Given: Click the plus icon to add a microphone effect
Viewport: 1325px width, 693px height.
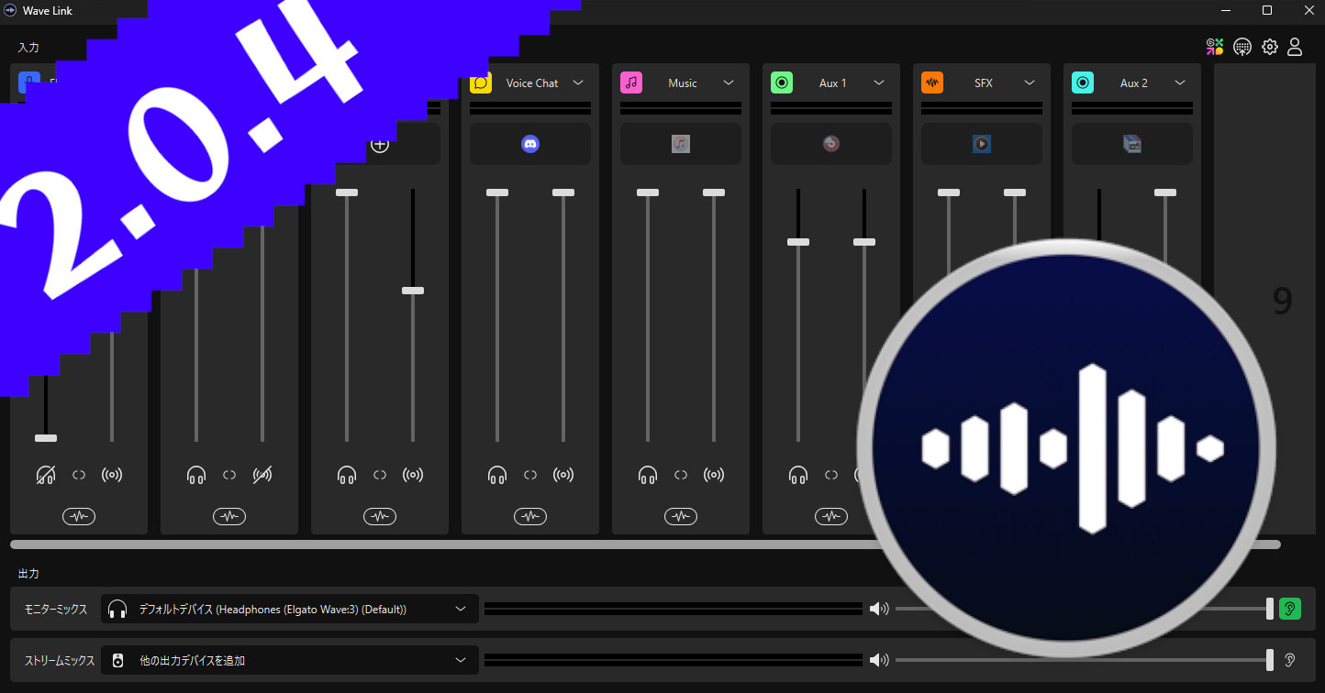Looking at the screenshot, I should (x=379, y=144).
